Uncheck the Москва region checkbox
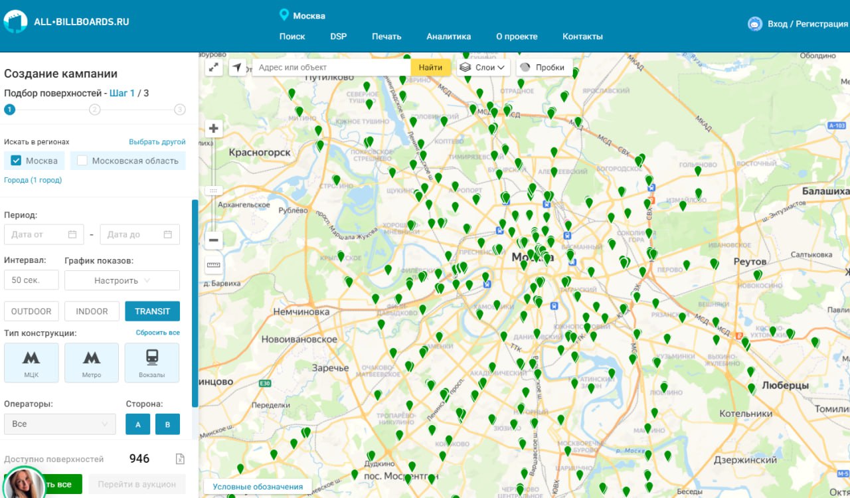This screenshot has height=498, width=850. click(x=17, y=161)
